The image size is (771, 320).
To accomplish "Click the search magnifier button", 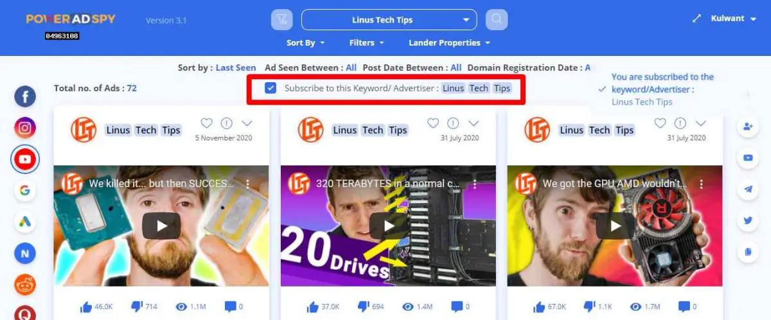I will click(496, 19).
